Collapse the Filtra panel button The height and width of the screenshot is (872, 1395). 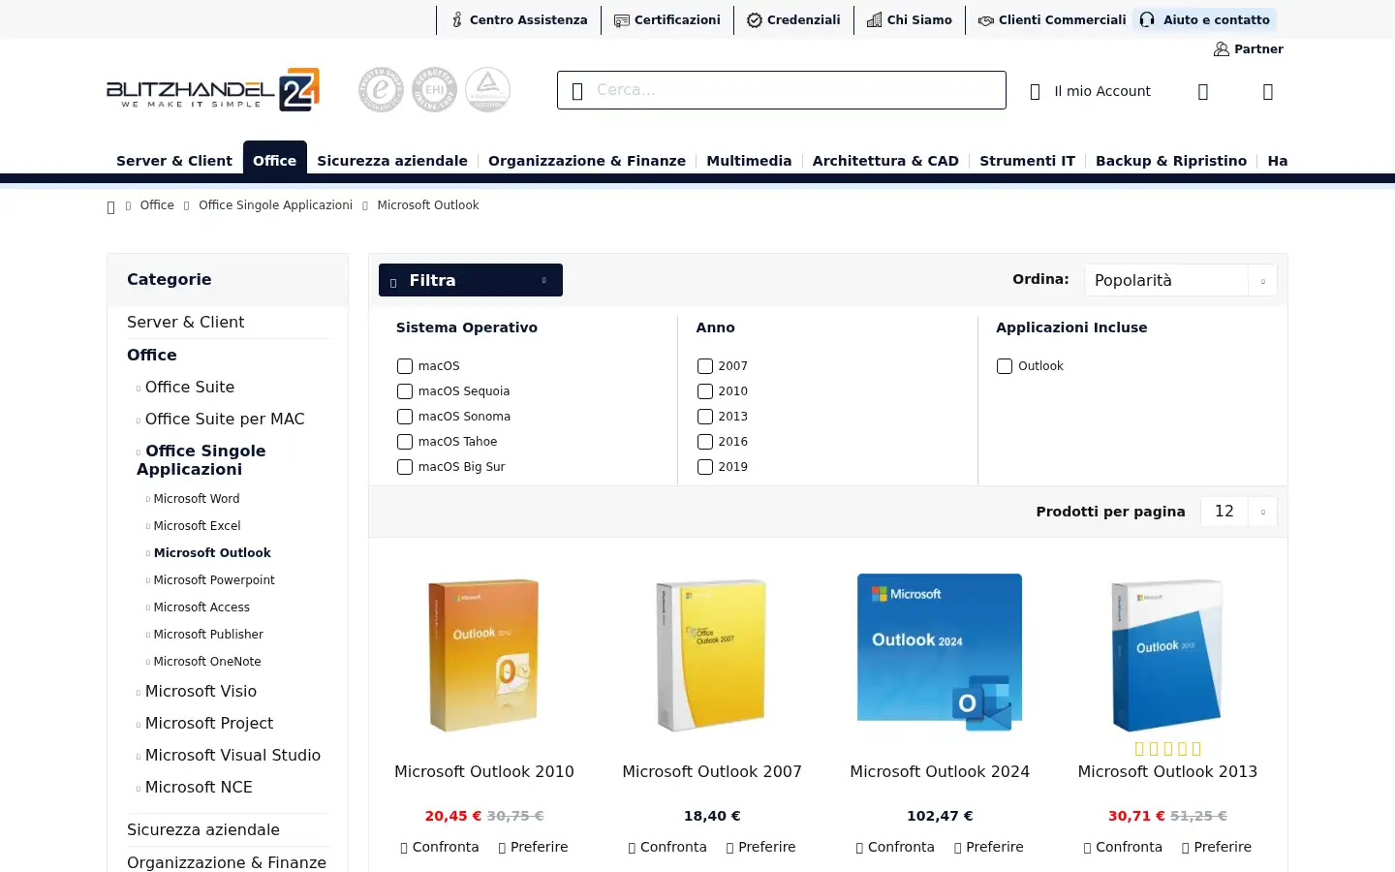pyautogui.click(x=471, y=280)
